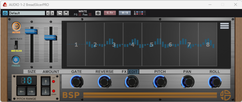Click the C.Tr button
This screenshot has height=102, width=242.
tap(110, 13)
